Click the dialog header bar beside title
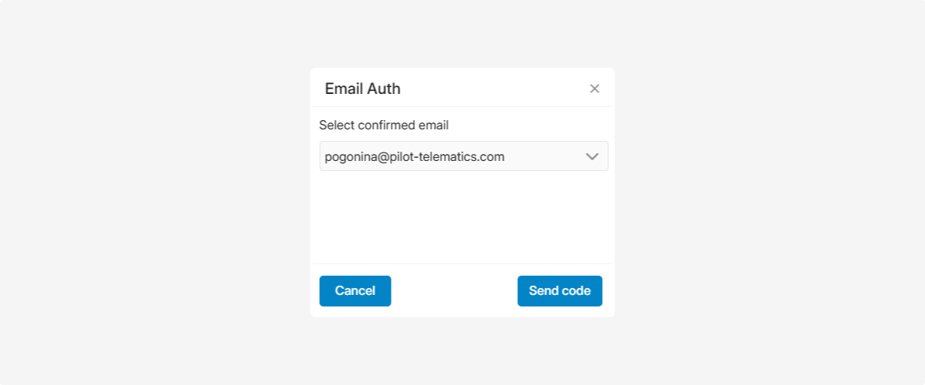Screen dimensions: 925x385 pyautogui.click(x=493, y=89)
